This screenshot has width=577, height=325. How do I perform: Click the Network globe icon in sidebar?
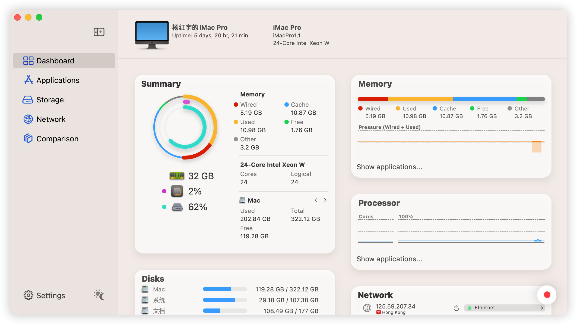(28, 119)
